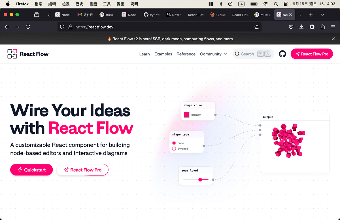Switch to the xyflow GitHub tab

(152, 14)
